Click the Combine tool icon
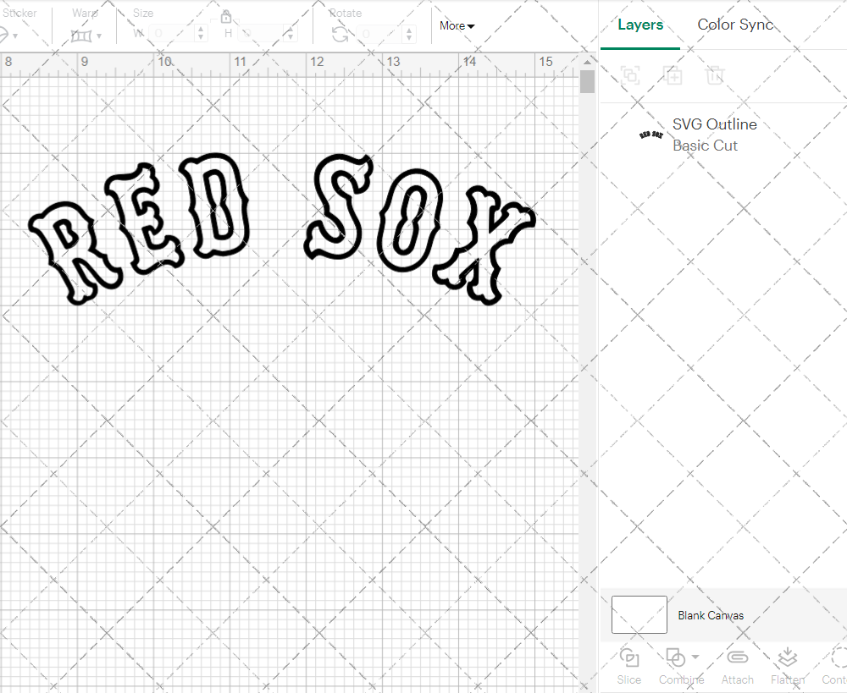The width and height of the screenshot is (847, 693). coord(678,658)
